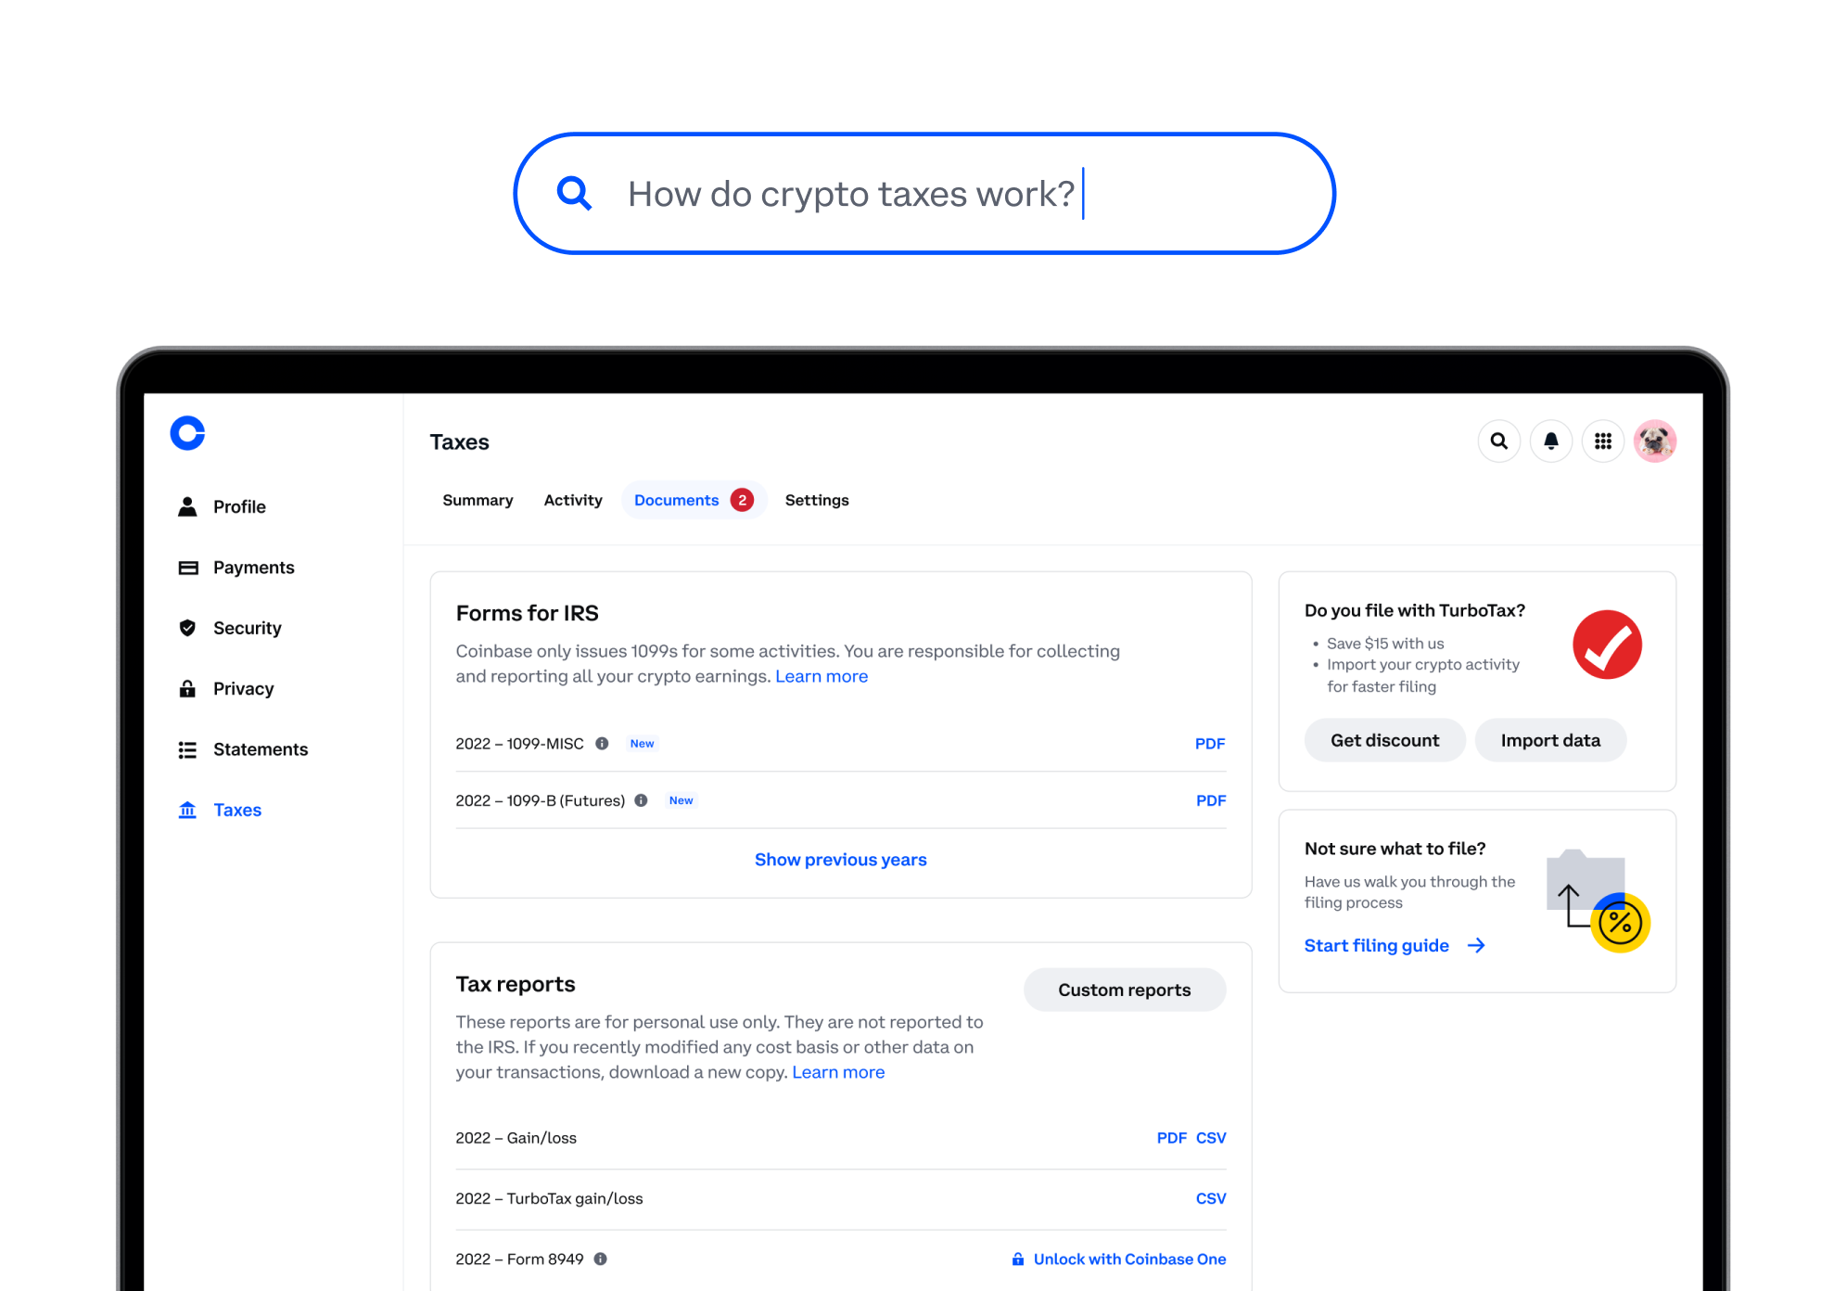
Task: Select the Documents tab
Action: 694,500
